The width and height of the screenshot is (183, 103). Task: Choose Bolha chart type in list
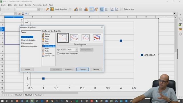[x=47, y=48]
